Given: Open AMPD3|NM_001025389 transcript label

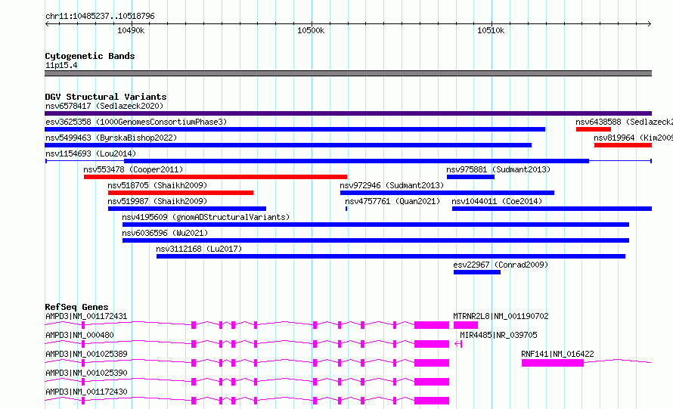Looking at the screenshot, I should click(x=86, y=354).
